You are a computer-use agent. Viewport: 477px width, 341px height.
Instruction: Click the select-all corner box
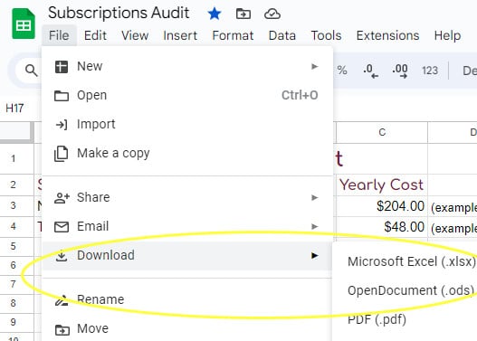(x=16, y=132)
